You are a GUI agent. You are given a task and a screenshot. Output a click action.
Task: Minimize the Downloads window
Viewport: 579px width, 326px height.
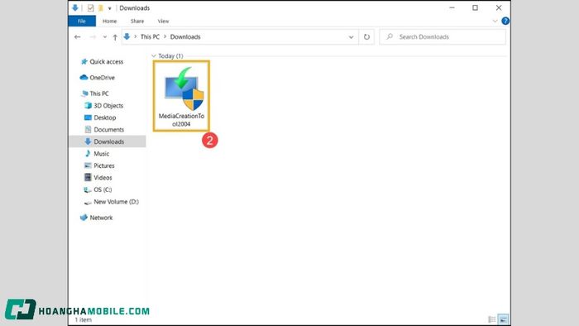(452, 7)
